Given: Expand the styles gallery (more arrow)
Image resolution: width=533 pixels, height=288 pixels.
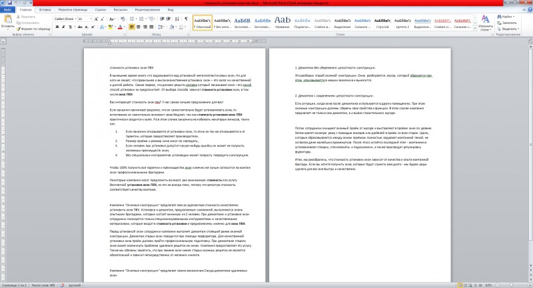Looking at the screenshot, I should click(x=475, y=29).
